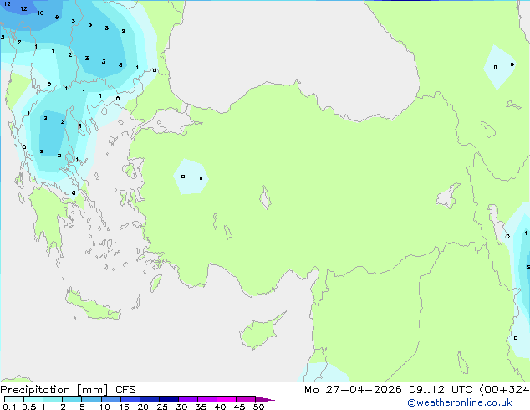Click the '30' legend scale label

pos(181,407)
